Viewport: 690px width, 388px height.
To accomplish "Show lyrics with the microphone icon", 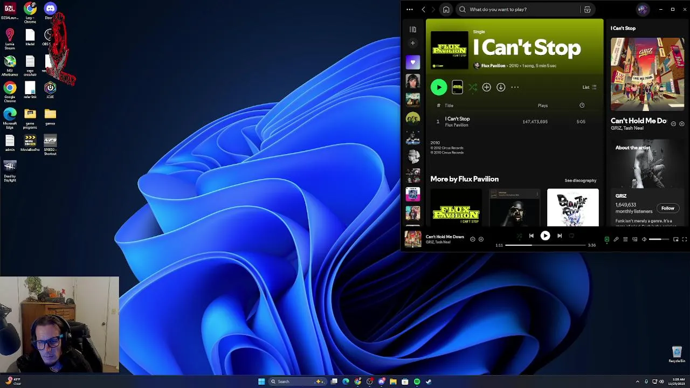I will [x=616, y=239].
